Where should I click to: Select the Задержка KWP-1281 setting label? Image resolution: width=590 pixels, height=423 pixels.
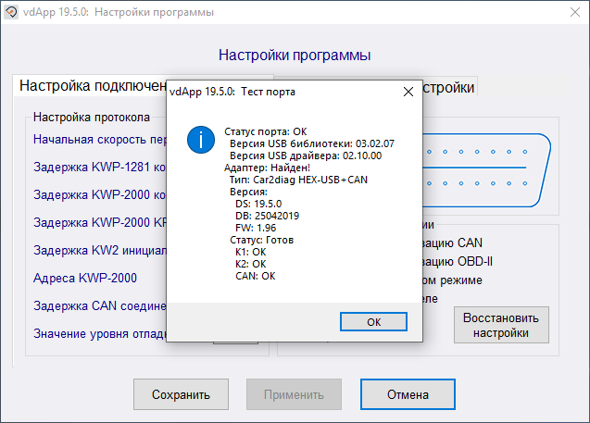tap(99, 168)
